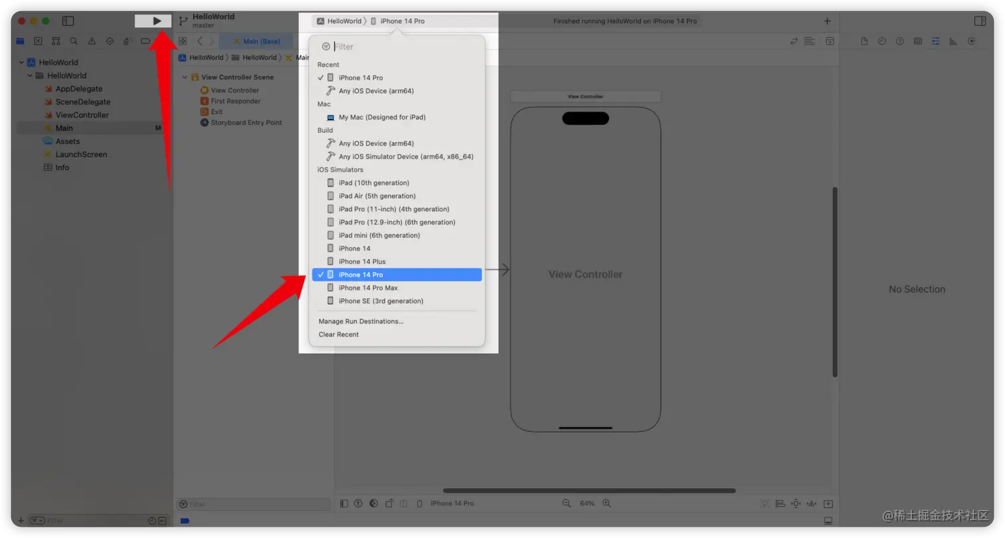Show the Identity inspector

point(918,41)
